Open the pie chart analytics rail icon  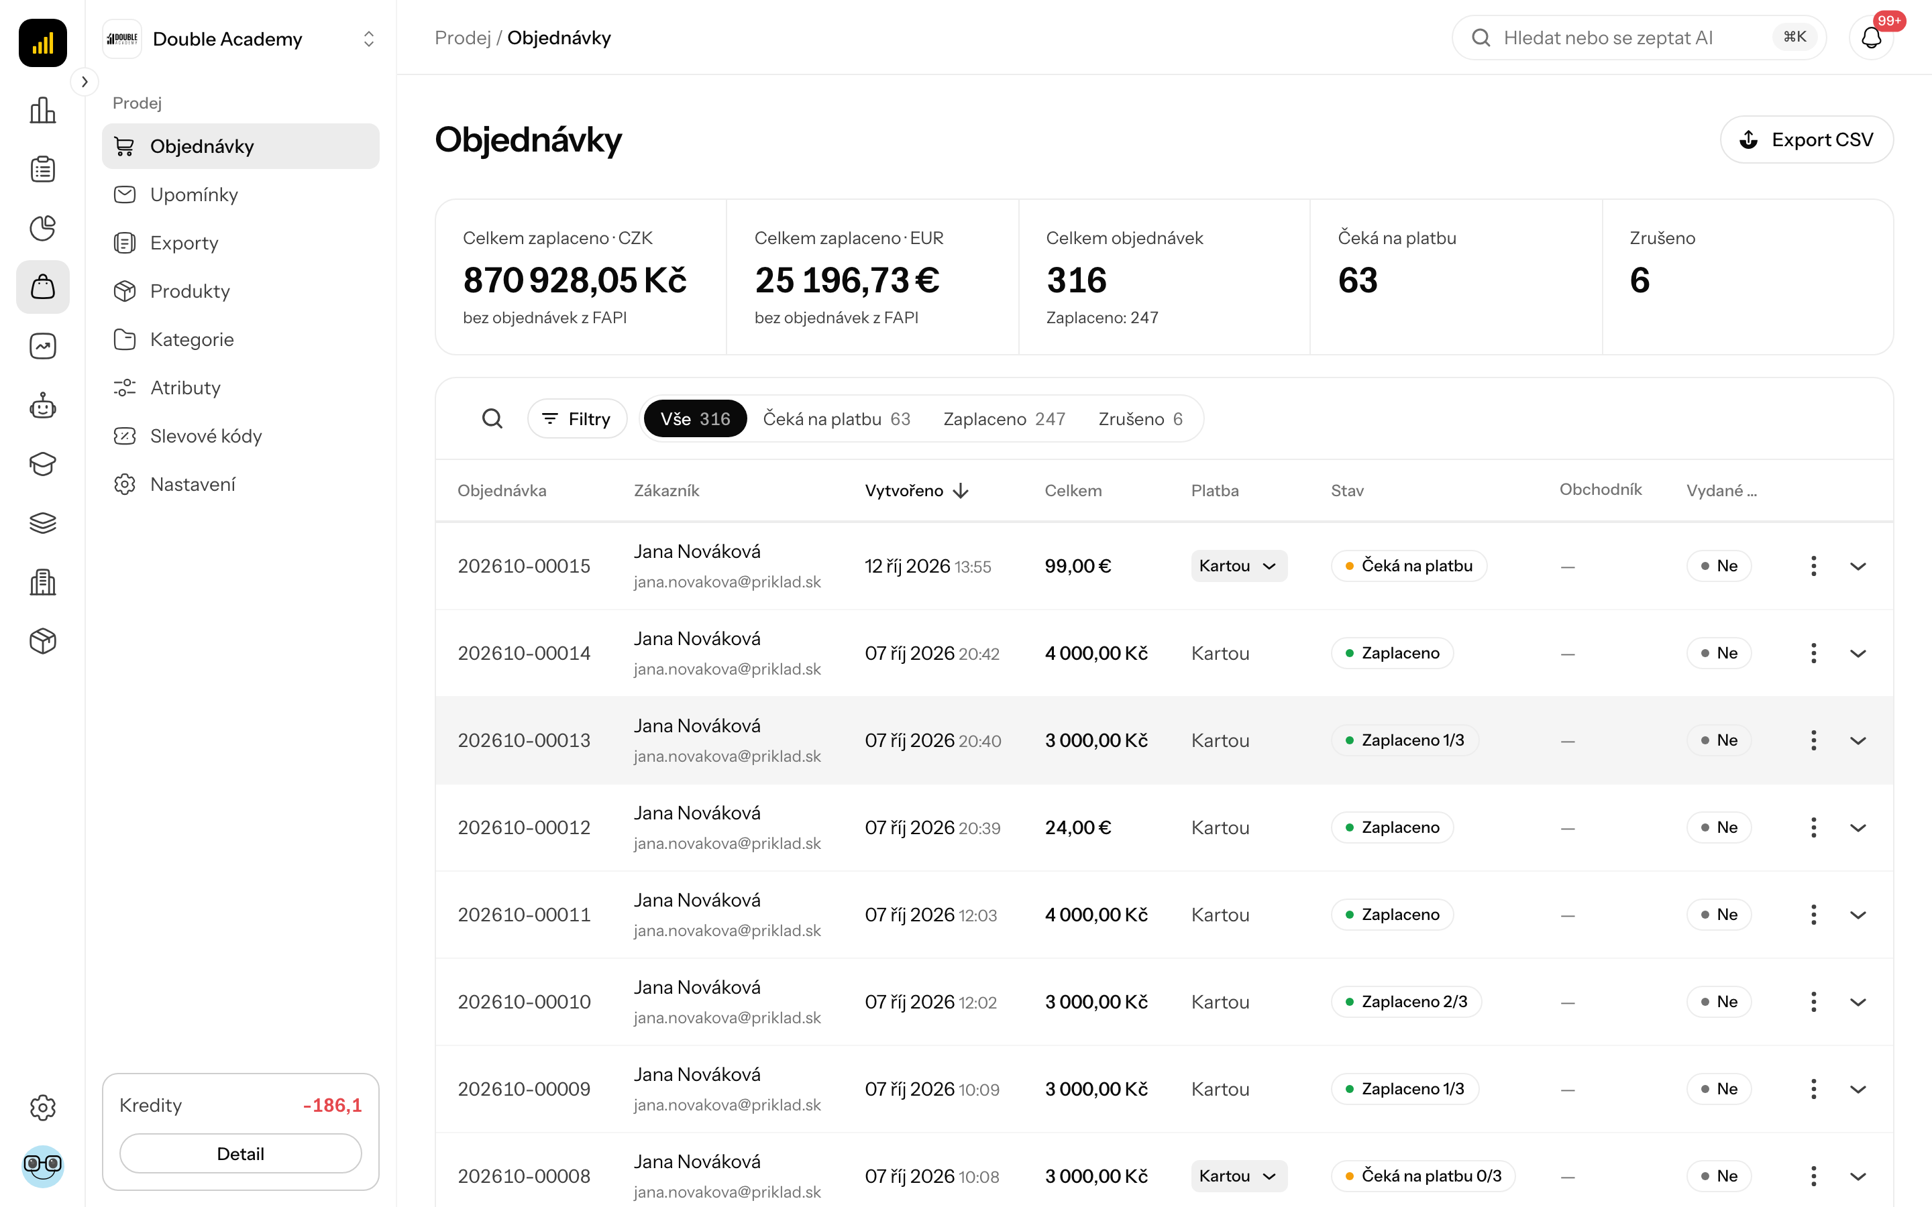(42, 228)
